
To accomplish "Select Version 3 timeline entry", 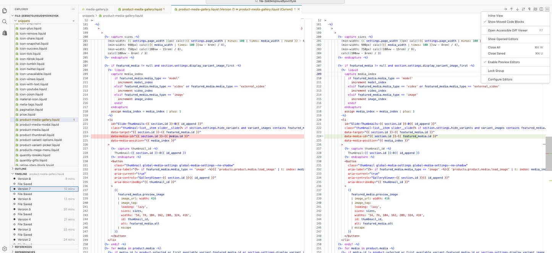I will 44,229.
